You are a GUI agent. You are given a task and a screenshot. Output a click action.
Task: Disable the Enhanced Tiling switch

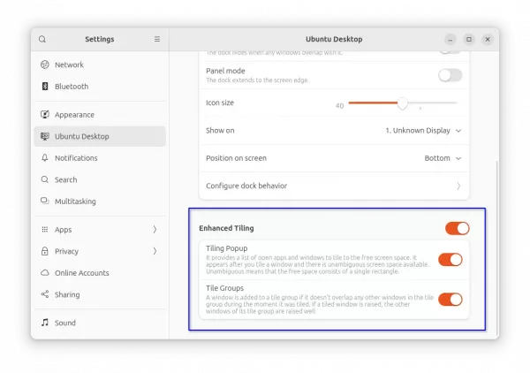(x=458, y=229)
